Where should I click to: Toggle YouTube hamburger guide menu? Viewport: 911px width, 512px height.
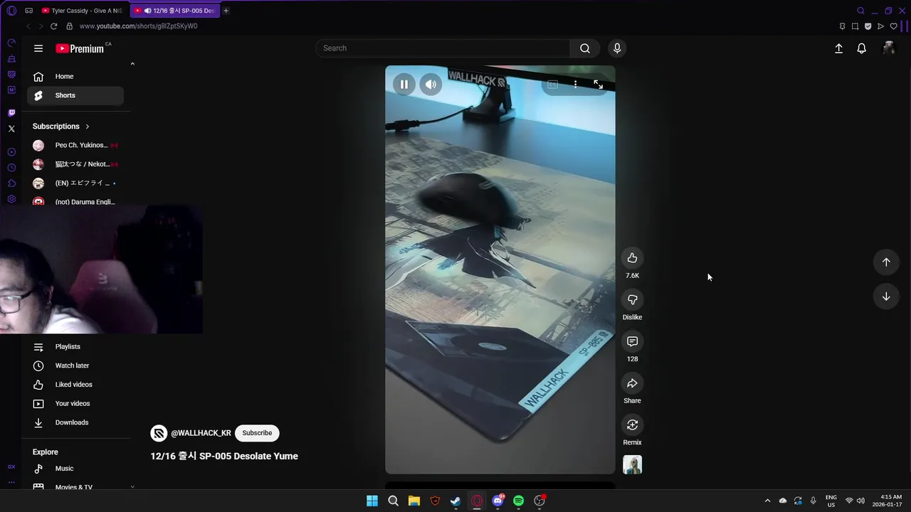[x=38, y=48]
